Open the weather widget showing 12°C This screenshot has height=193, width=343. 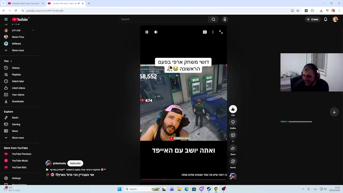click(12, 189)
